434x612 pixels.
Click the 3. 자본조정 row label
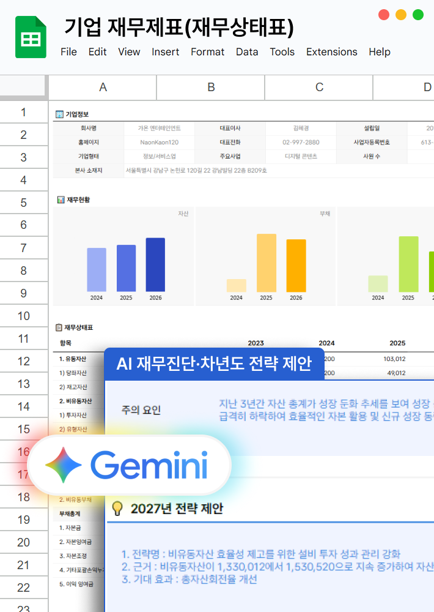[73, 556]
